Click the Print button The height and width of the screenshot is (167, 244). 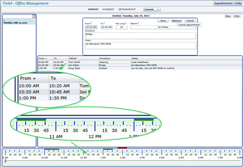tap(237, 16)
